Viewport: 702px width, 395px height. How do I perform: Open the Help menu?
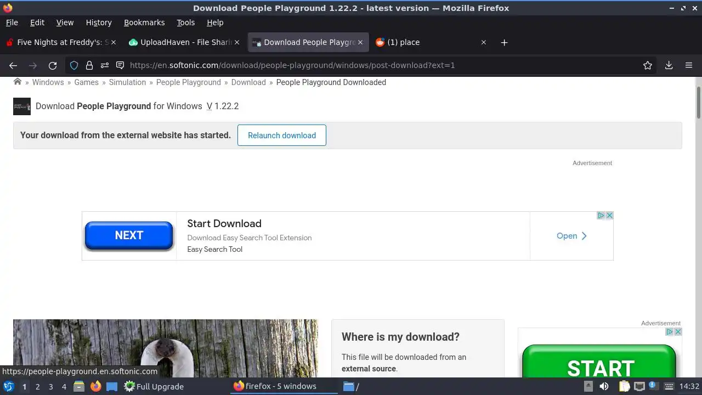click(215, 22)
